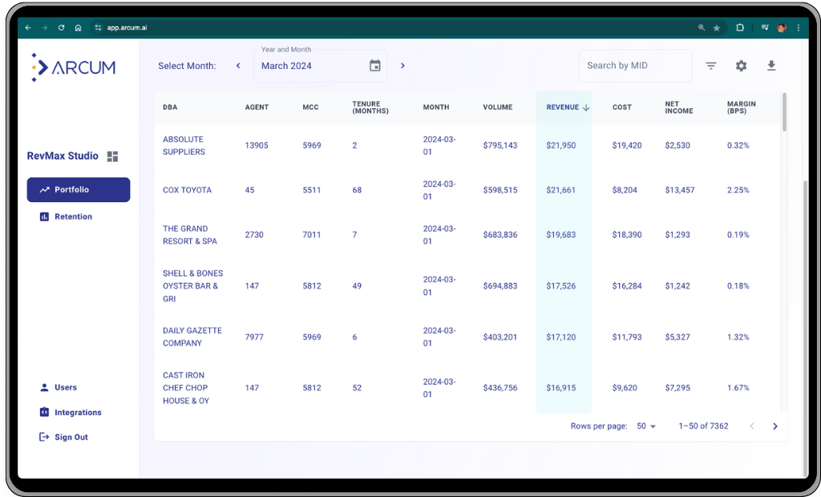
Task: Sort by the Volume column header
Action: 497,107
